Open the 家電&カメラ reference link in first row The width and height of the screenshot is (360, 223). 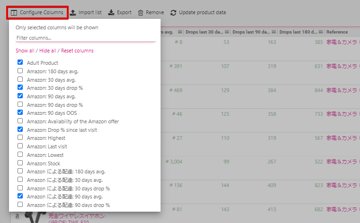click(x=342, y=42)
